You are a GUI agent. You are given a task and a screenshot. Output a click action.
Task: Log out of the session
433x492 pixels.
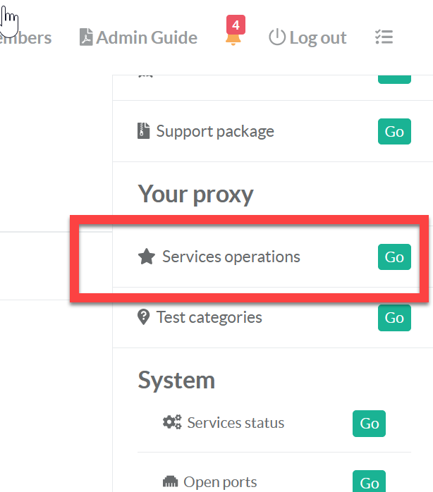[x=307, y=37]
